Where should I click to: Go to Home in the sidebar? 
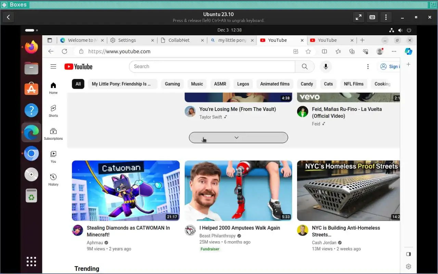(x=53, y=88)
